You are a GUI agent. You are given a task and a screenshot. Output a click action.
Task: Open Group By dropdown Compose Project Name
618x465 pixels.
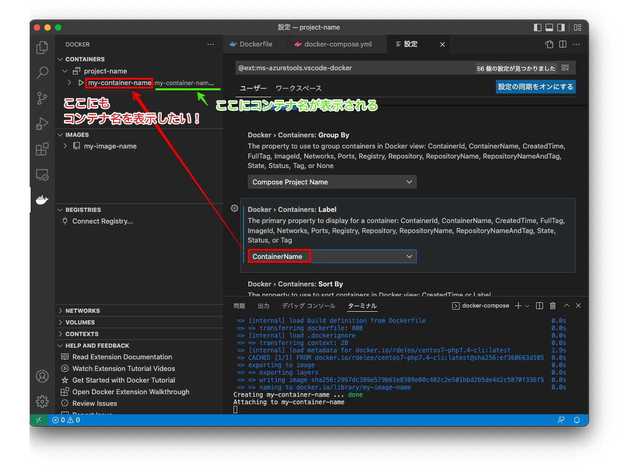coord(332,182)
